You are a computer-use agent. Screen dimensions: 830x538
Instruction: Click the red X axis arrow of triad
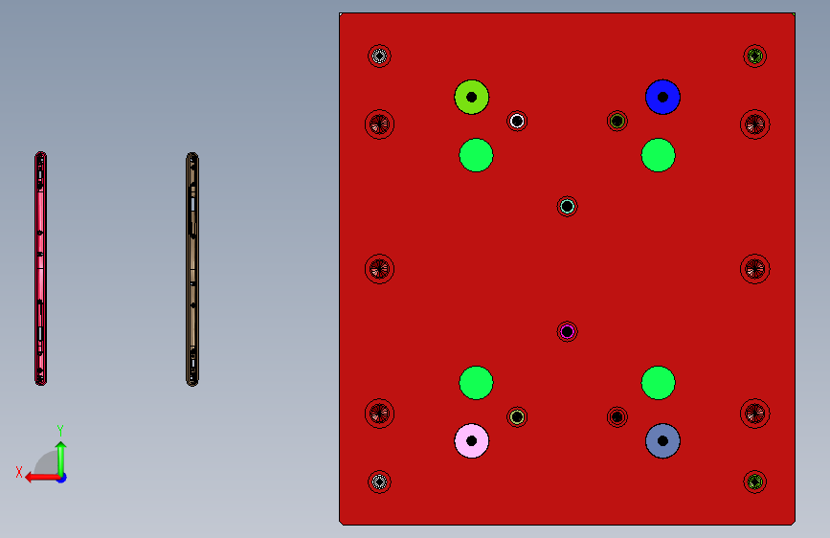[x=41, y=477]
